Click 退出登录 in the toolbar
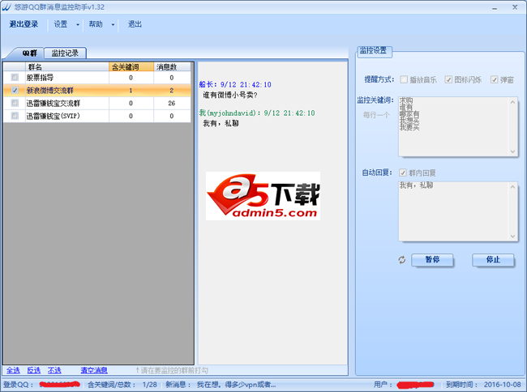The image size is (527, 392). (x=24, y=24)
